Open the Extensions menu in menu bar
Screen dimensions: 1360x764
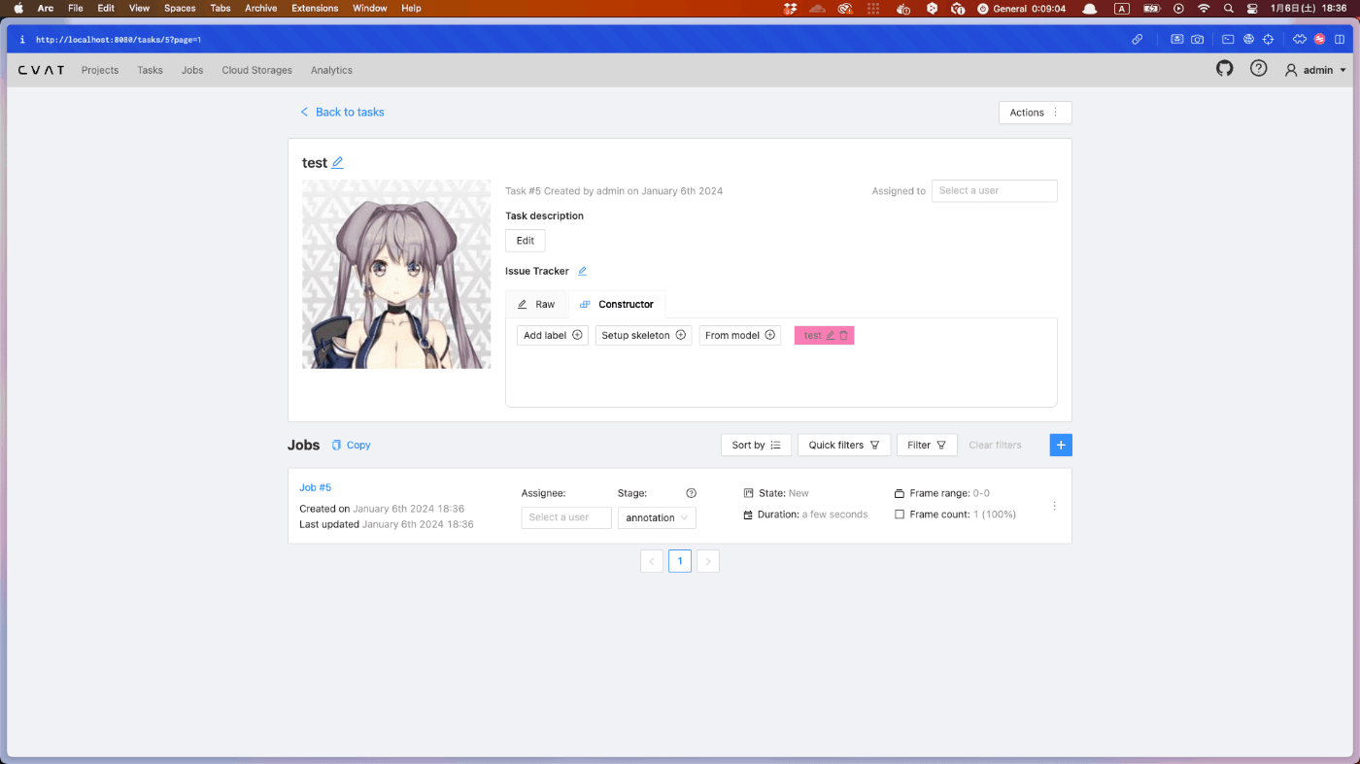coord(315,8)
